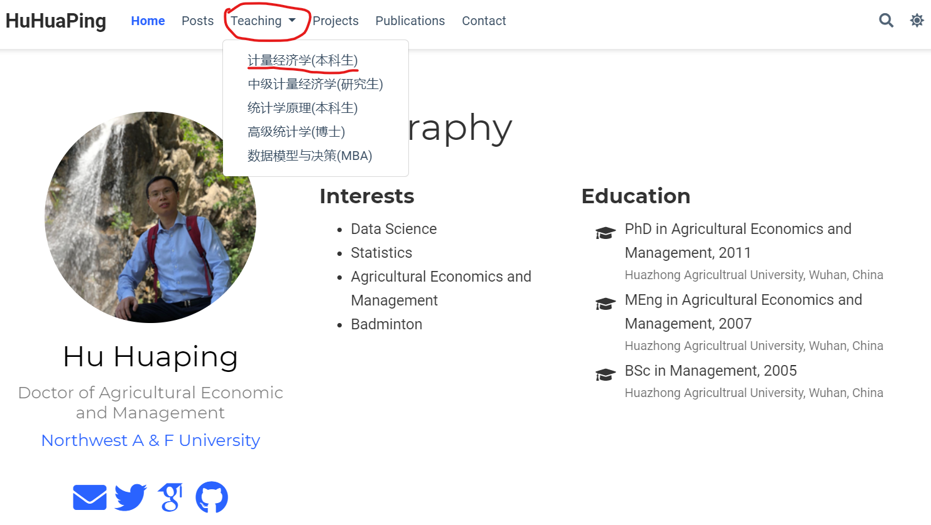
Task: Open 数据模型与决策(MBA) course
Action: pyautogui.click(x=310, y=156)
